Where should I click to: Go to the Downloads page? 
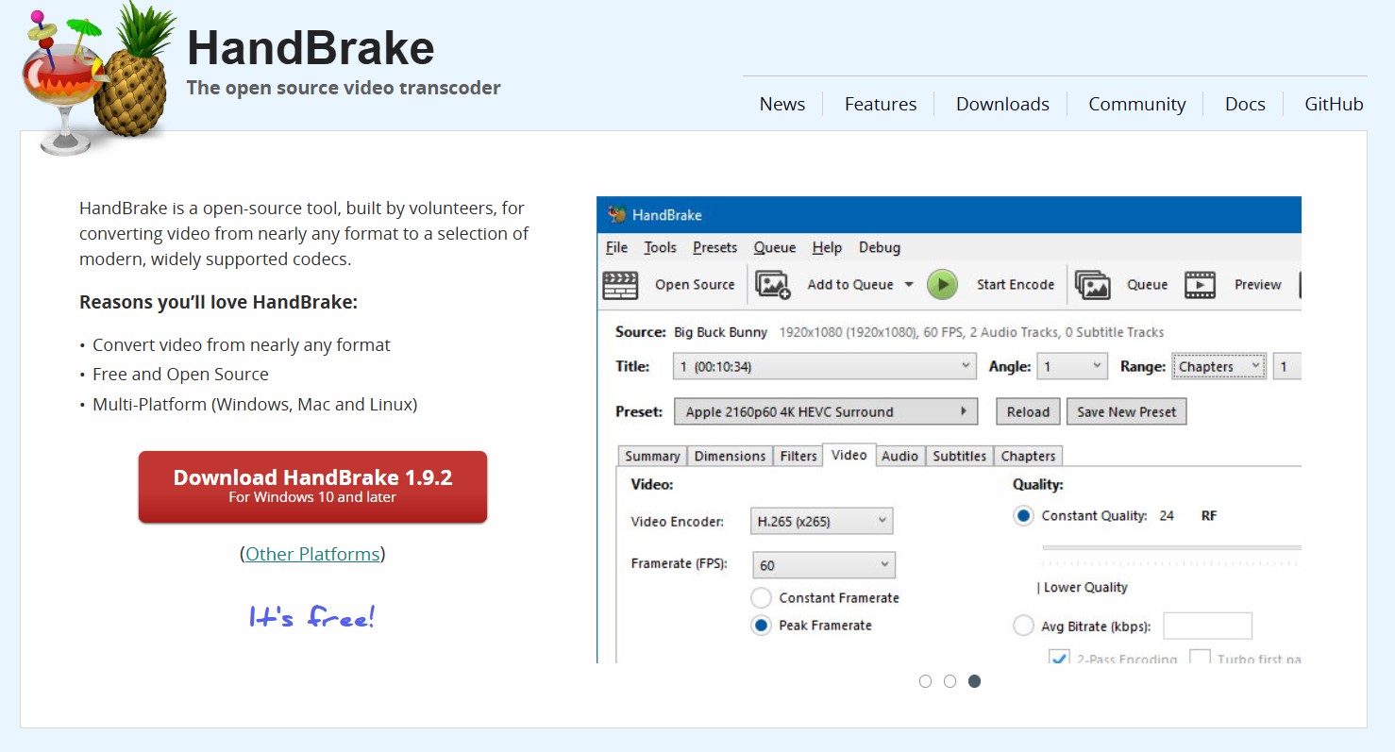[x=1002, y=104]
